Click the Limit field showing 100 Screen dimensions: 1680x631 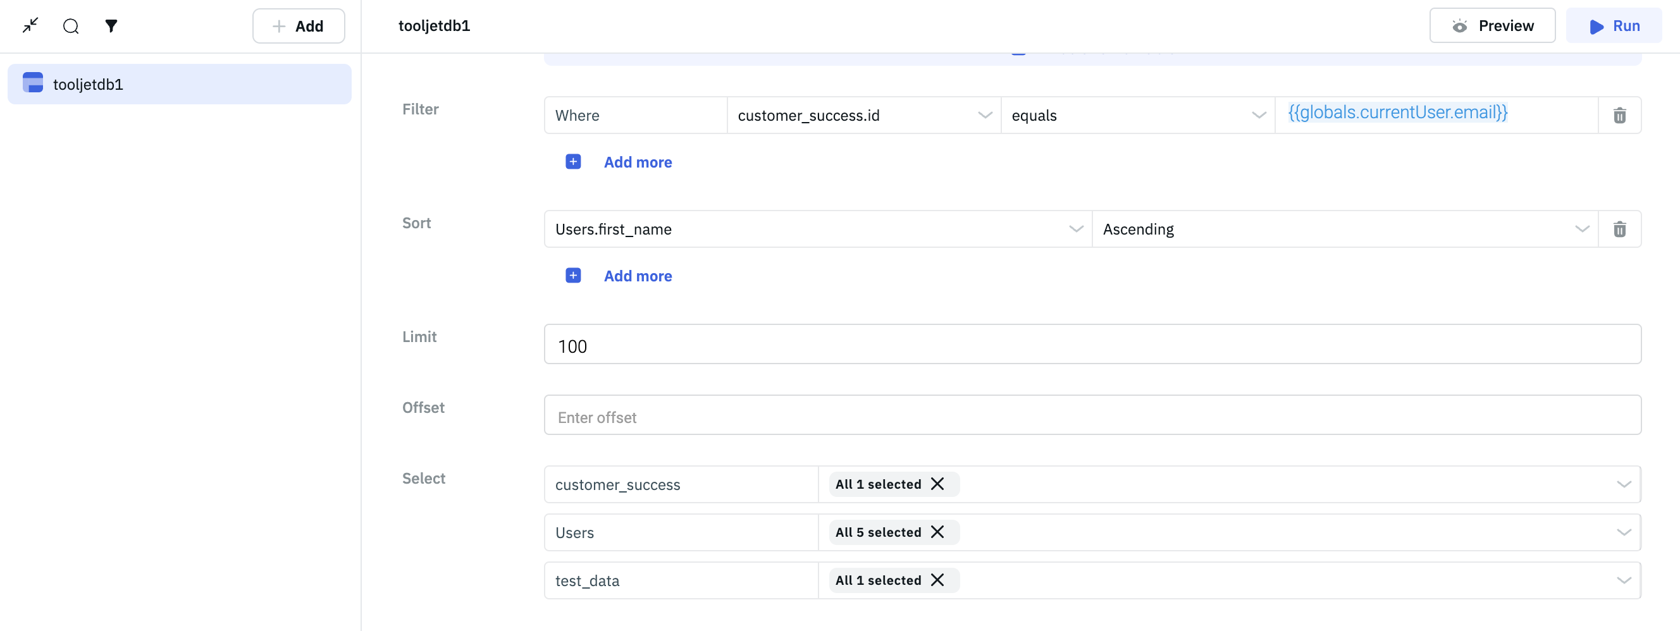pyautogui.click(x=1092, y=345)
